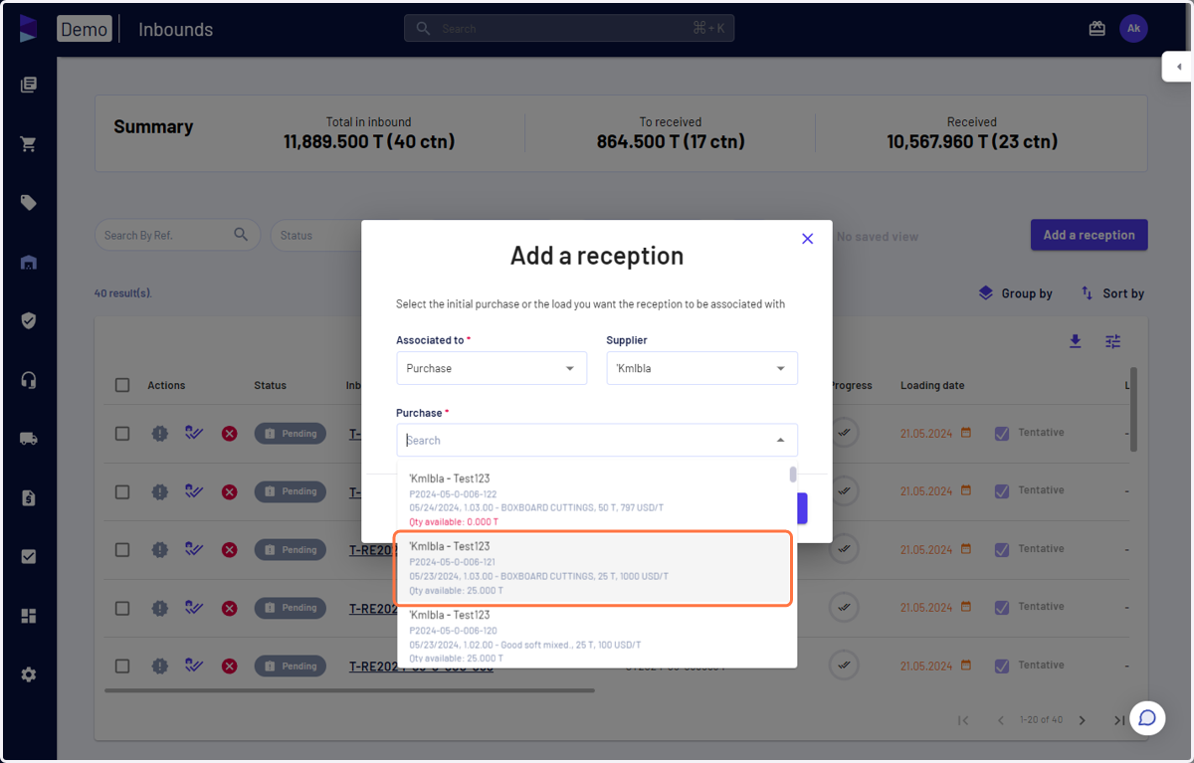Screen dimensions: 1194x763
Task: Select purchase P2024-05-0-006-120 option
Action: pyautogui.click(x=594, y=637)
